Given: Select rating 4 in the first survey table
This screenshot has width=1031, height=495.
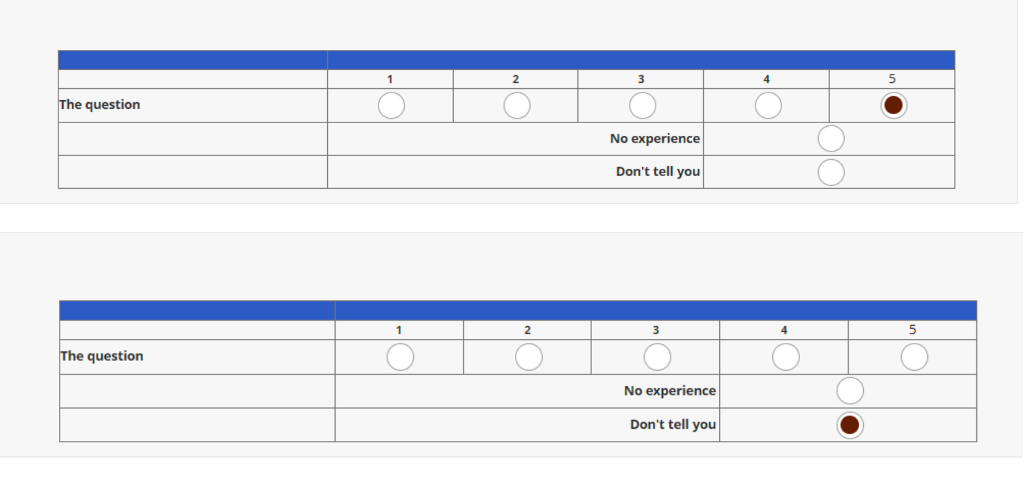Looking at the screenshot, I should pos(768,106).
